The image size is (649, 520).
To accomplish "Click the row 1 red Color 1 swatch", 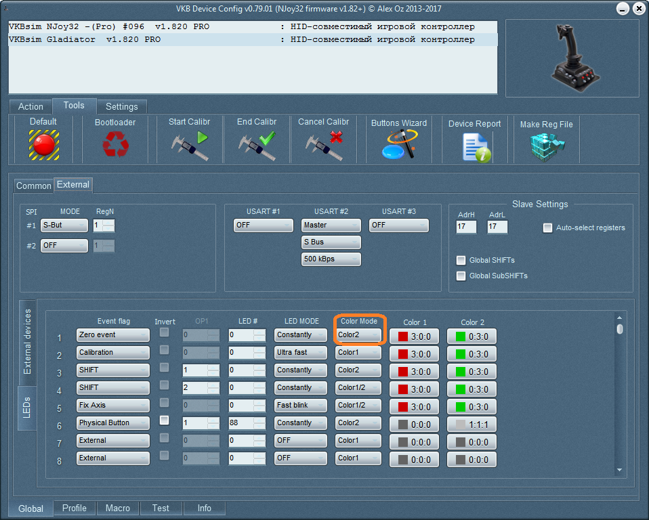I will pos(414,337).
